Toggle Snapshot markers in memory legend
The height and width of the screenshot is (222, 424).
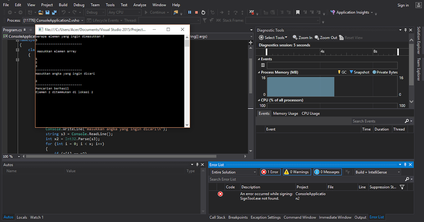359,72
